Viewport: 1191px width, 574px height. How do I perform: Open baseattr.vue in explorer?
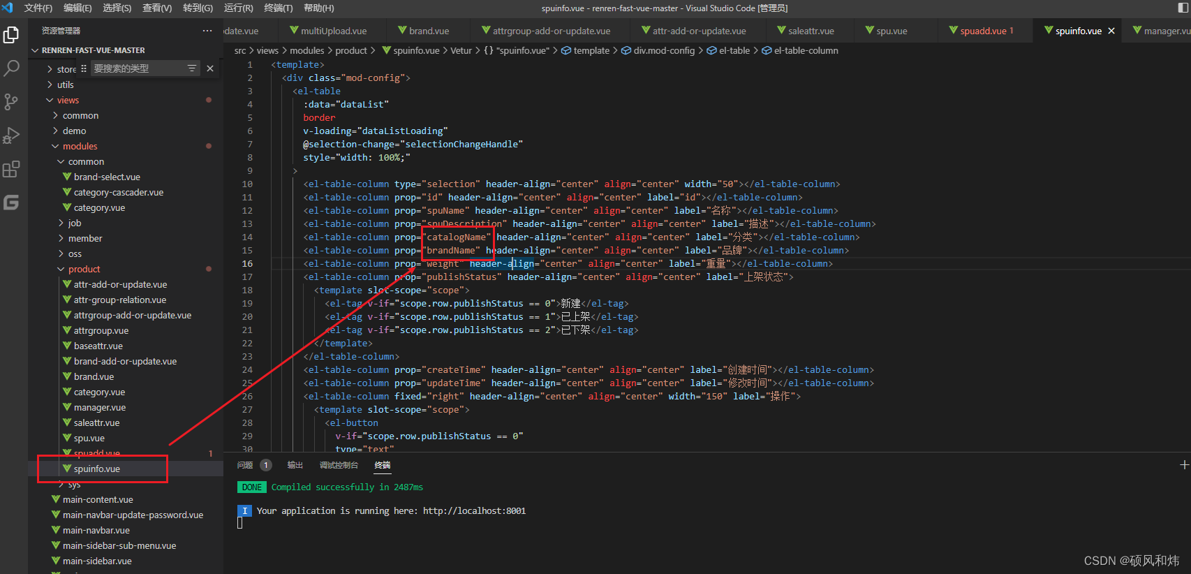pyautogui.click(x=98, y=346)
